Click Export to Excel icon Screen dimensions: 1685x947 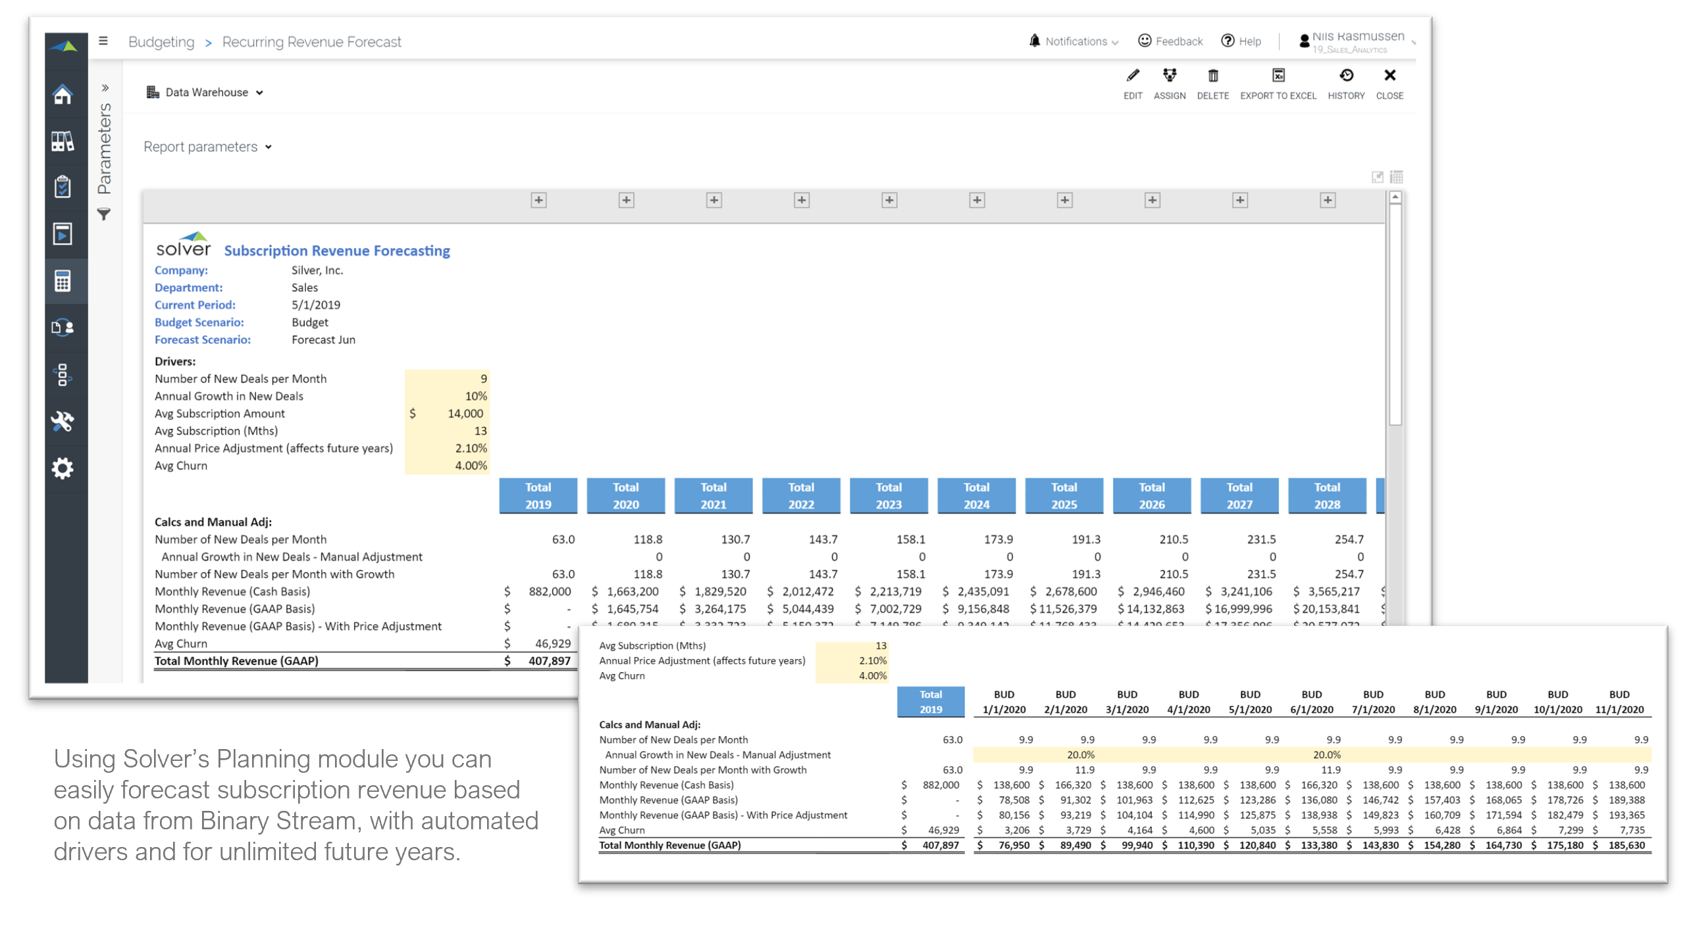pyautogui.click(x=1278, y=76)
